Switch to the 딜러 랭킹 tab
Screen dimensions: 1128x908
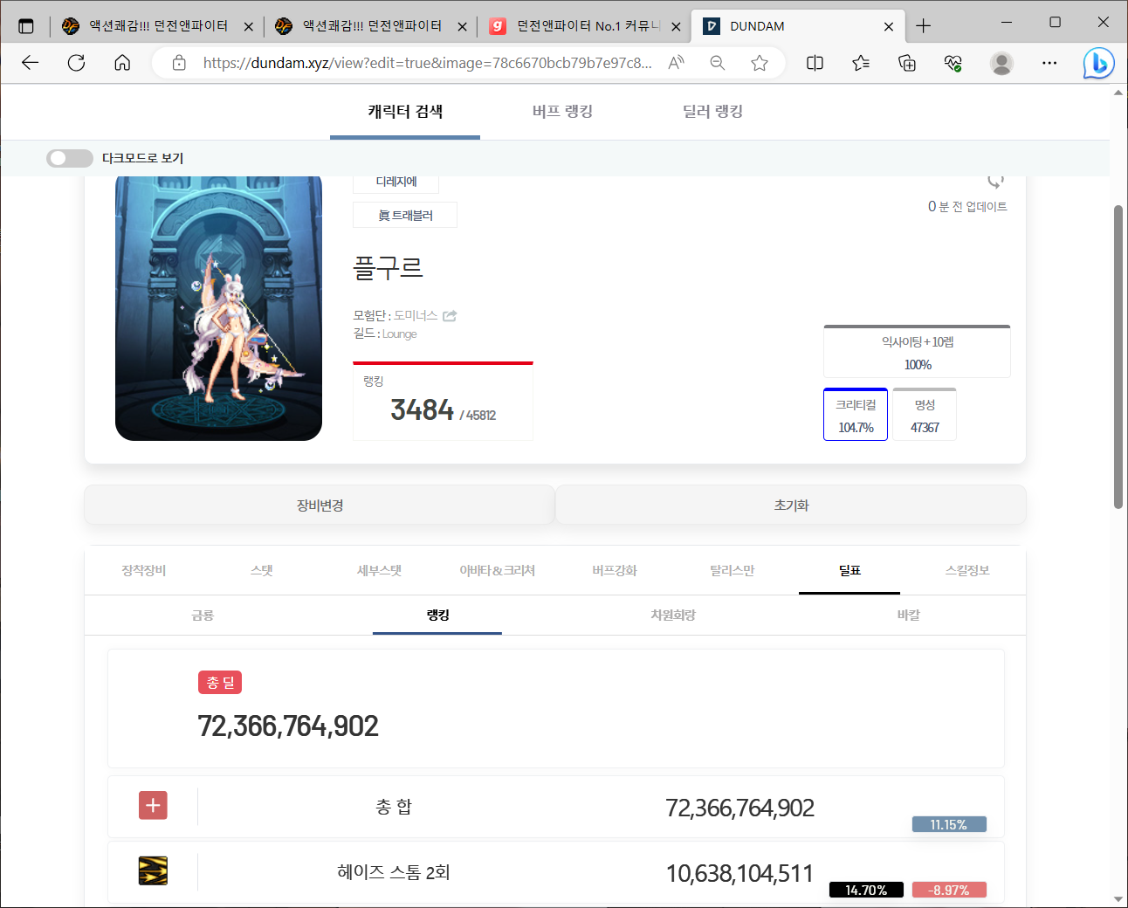click(x=712, y=112)
